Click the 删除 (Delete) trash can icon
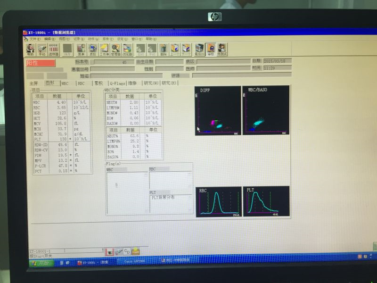The width and height of the screenshot is (377, 283). click(x=163, y=49)
